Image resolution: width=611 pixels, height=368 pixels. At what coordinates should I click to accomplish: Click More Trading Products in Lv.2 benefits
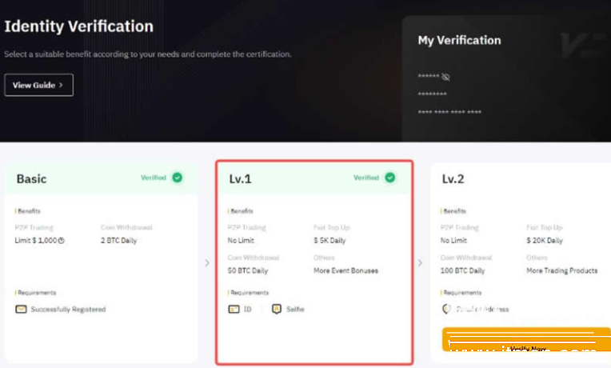pos(561,270)
